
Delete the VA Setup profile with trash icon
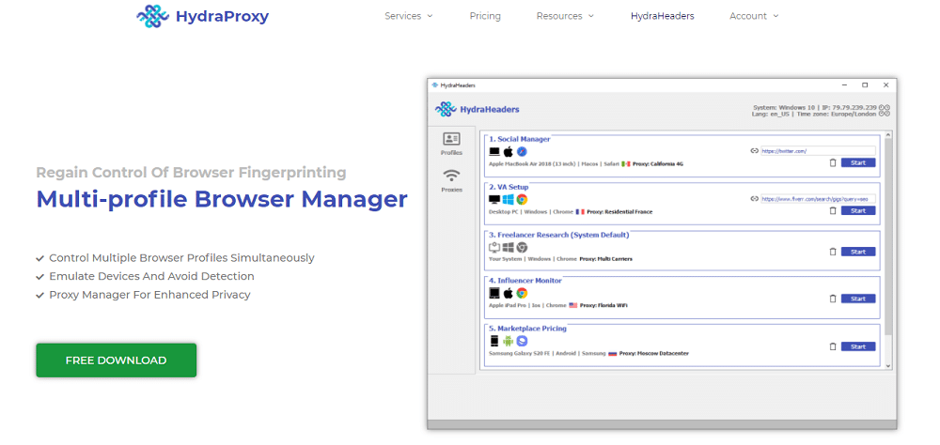(x=832, y=210)
